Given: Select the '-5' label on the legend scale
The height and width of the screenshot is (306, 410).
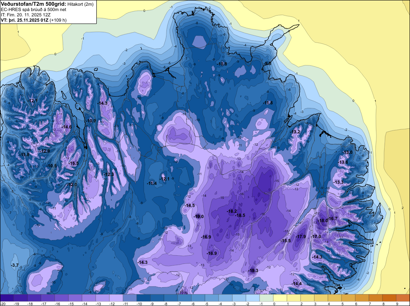Looking at the screenshot, I should [207, 304].
